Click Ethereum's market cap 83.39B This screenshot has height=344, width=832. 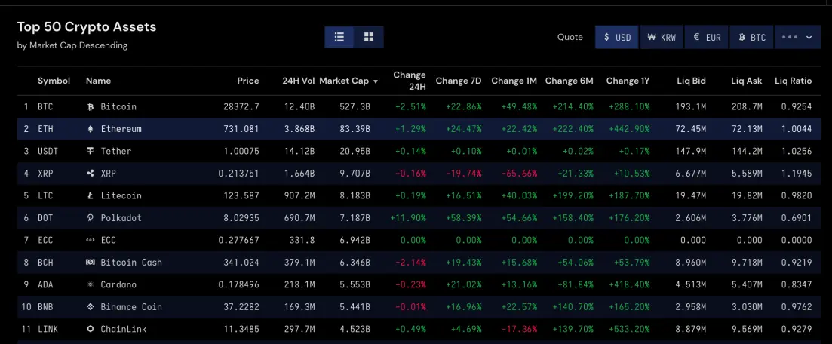click(355, 129)
